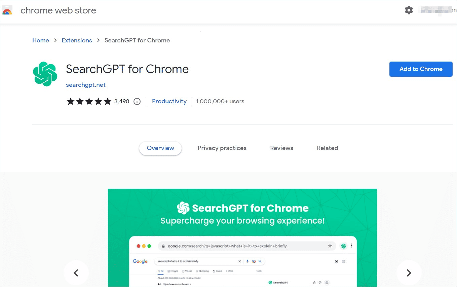Click the 'chrome web store' header title
The image size is (457, 287).
click(58, 10)
